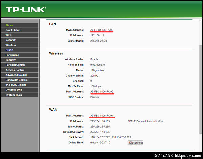Click the Disconnect button
The height and width of the screenshot is (159, 203).
[135, 143]
